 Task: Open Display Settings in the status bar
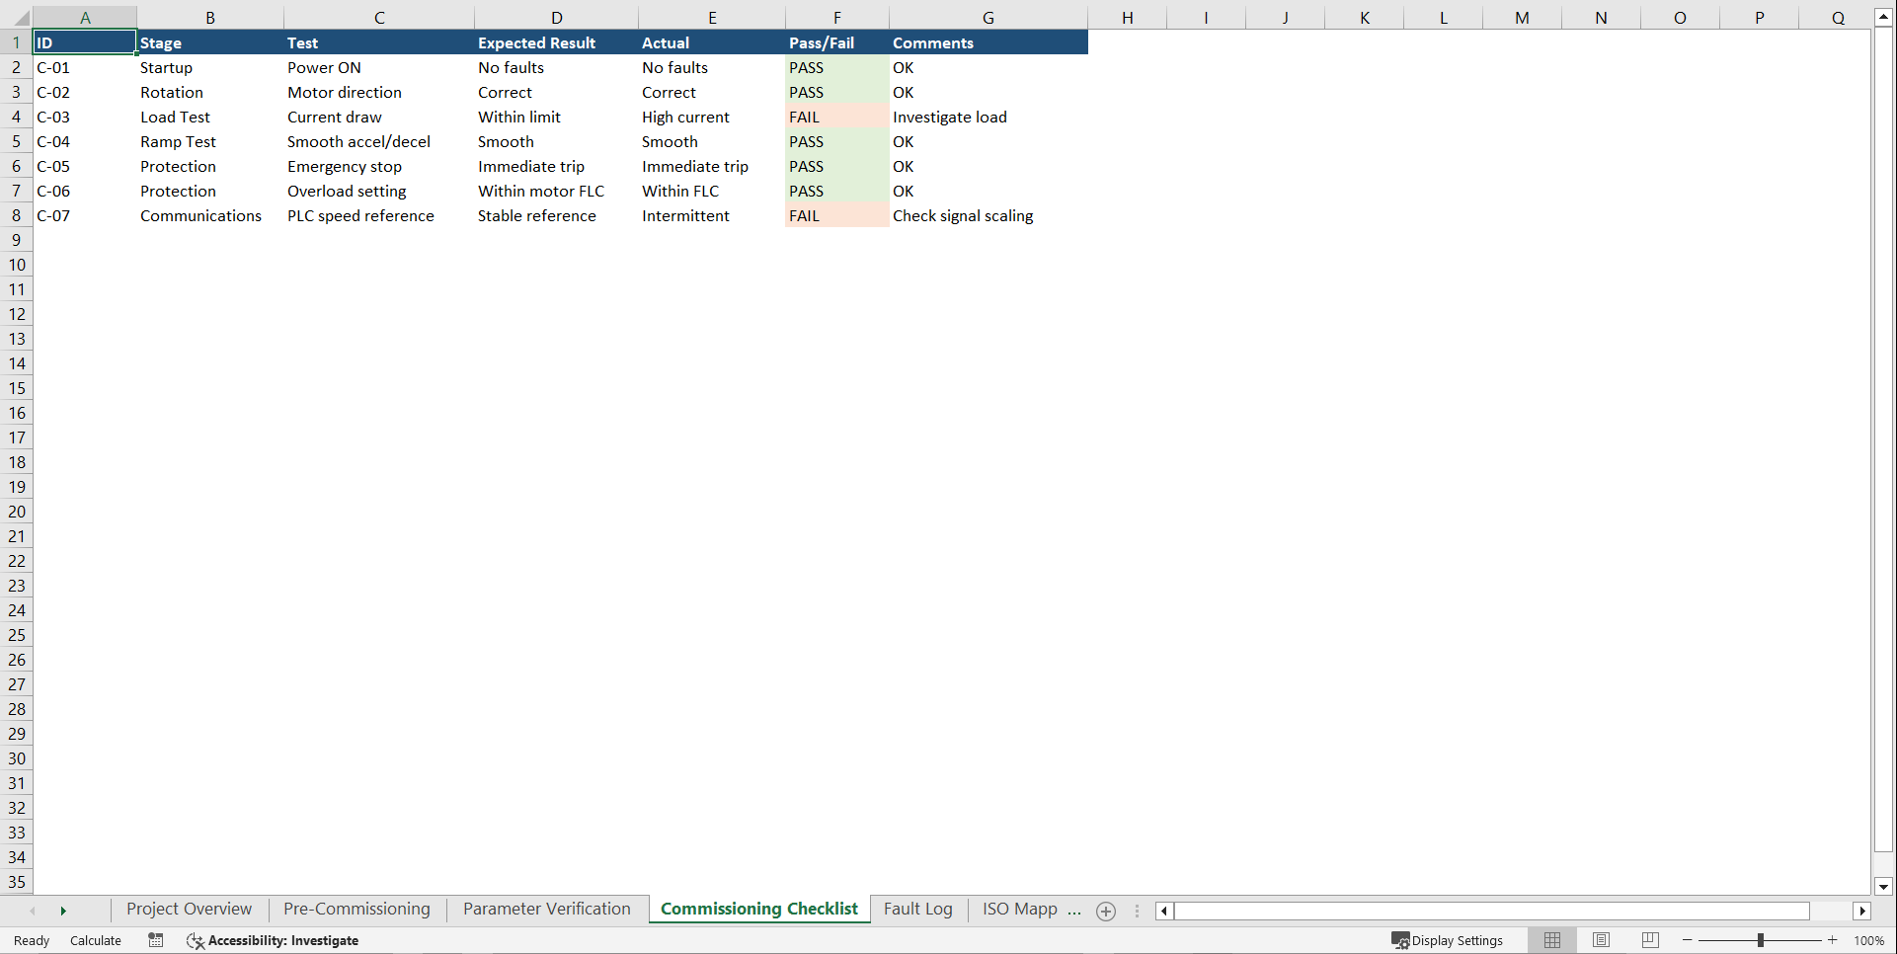point(1448,940)
